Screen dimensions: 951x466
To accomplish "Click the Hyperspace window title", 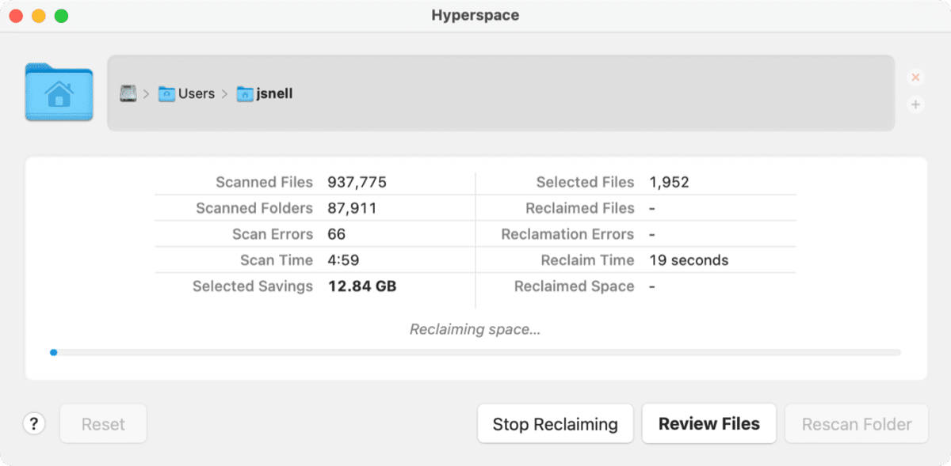I will [x=475, y=16].
